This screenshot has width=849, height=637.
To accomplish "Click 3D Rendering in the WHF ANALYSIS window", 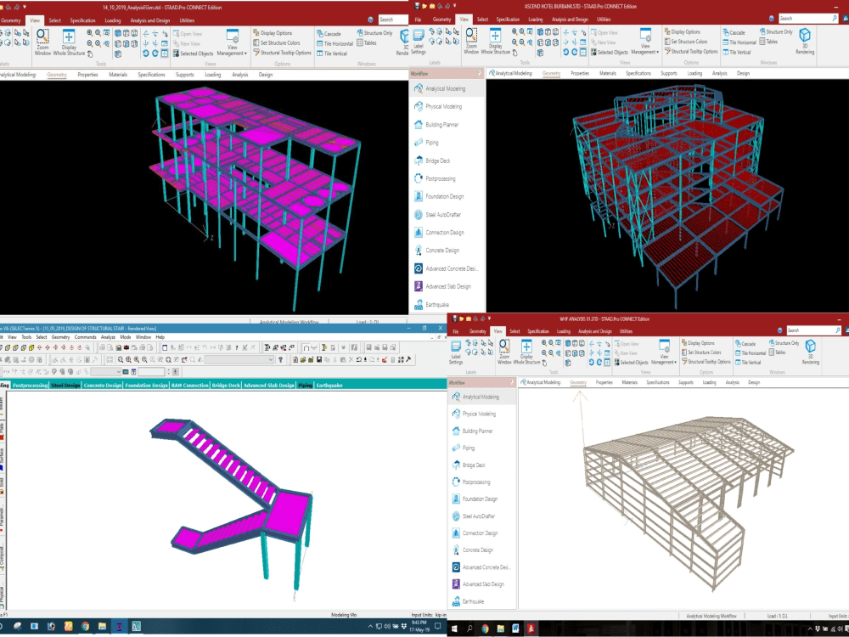I will 810,352.
